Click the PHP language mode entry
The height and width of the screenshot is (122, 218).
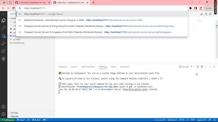click(x=193, y=120)
